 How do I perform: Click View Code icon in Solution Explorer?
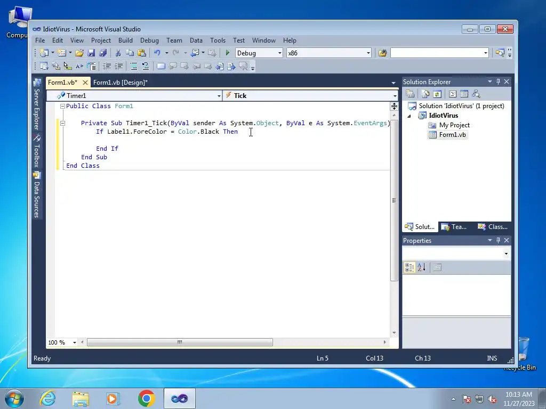point(453,94)
